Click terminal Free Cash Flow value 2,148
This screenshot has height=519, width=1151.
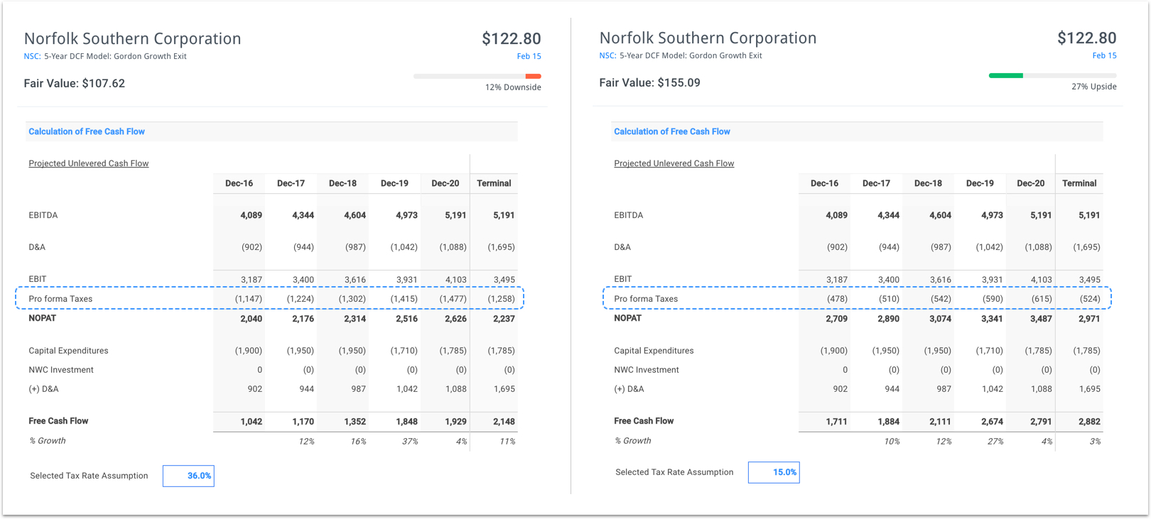[504, 422]
